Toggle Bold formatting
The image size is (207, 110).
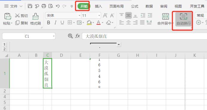[48, 23]
